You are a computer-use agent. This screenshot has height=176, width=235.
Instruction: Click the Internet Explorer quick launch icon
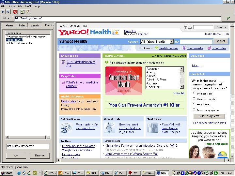tap(19, 173)
